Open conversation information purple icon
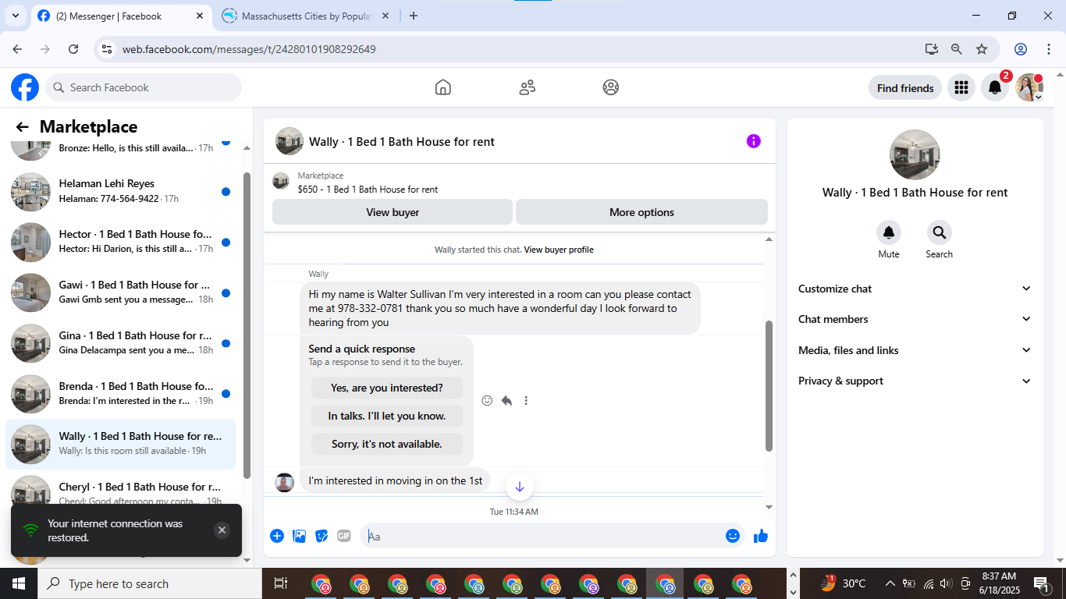The image size is (1066, 599). tap(753, 141)
